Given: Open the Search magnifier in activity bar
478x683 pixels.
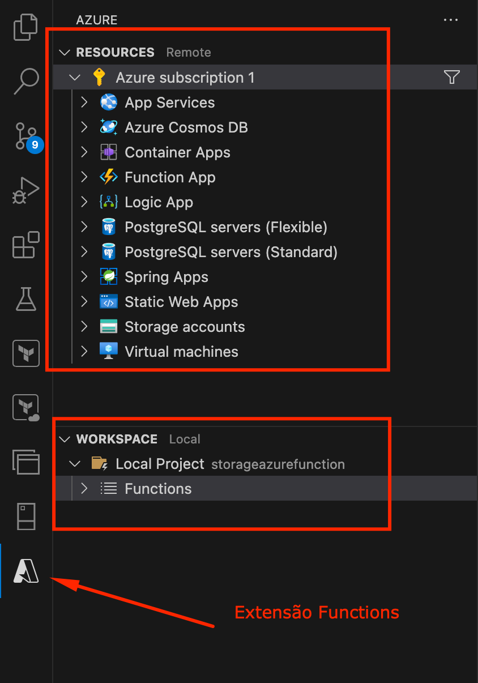Looking at the screenshot, I should pyautogui.click(x=26, y=82).
